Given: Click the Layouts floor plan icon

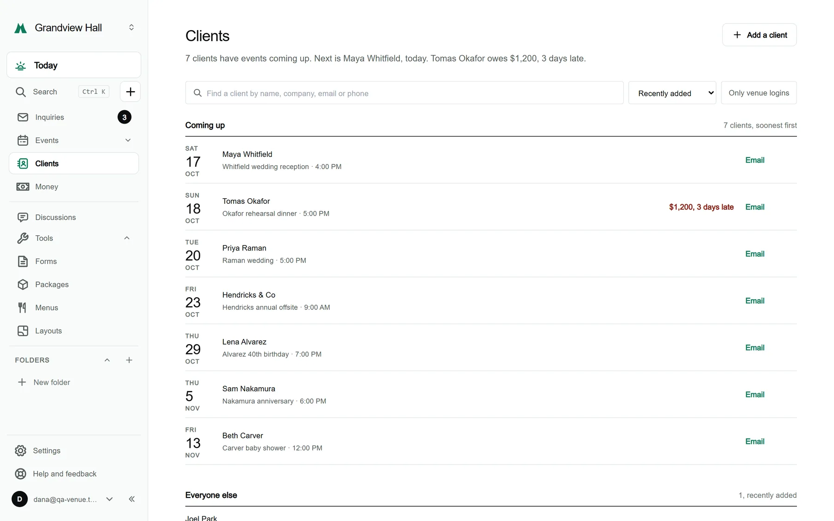Looking at the screenshot, I should pyautogui.click(x=23, y=331).
